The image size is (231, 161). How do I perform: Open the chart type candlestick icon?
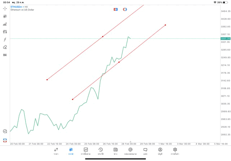pos(5,16)
